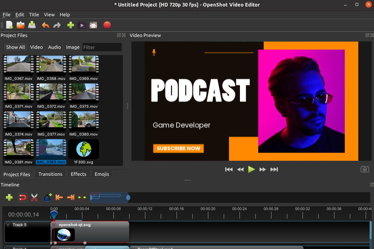Show All project files filter
The width and height of the screenshot is (374, 249).
(15, 47)
